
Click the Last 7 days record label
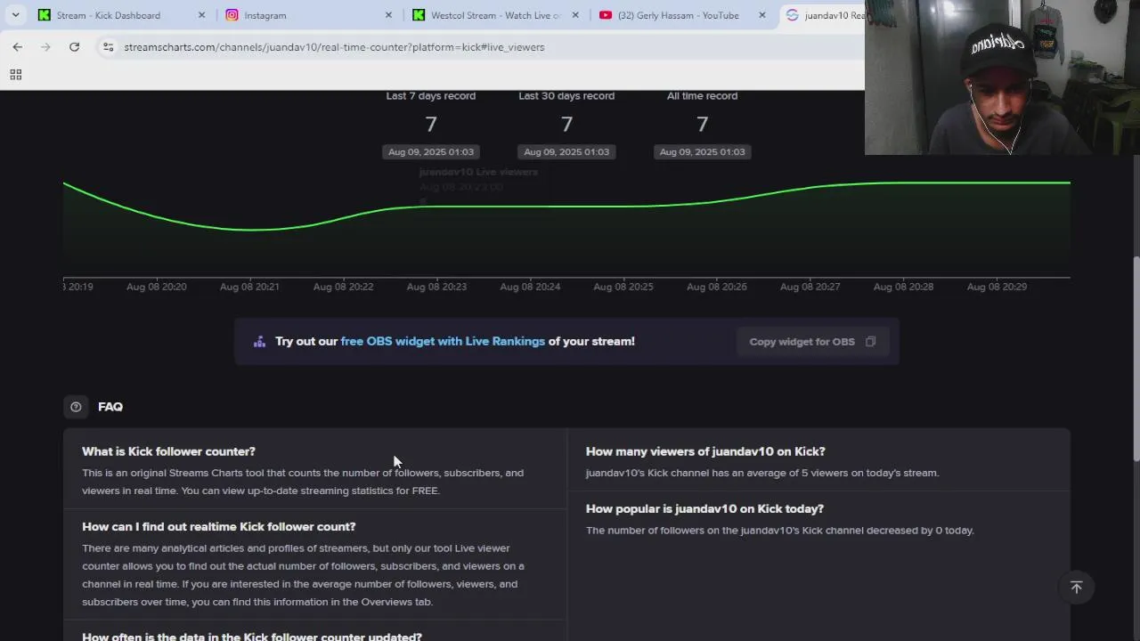431,96
